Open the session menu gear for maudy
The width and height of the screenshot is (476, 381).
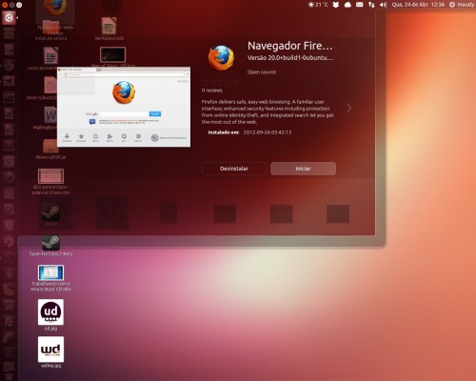(462, 5)
